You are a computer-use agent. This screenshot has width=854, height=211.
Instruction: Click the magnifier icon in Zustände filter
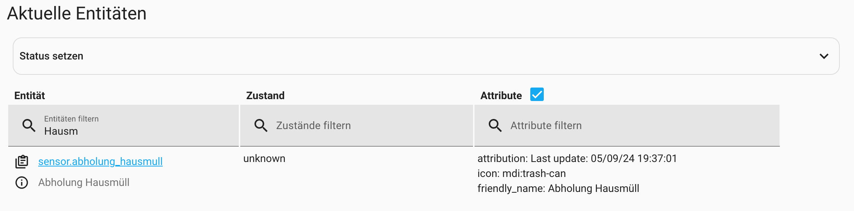[x=261, y=125]
